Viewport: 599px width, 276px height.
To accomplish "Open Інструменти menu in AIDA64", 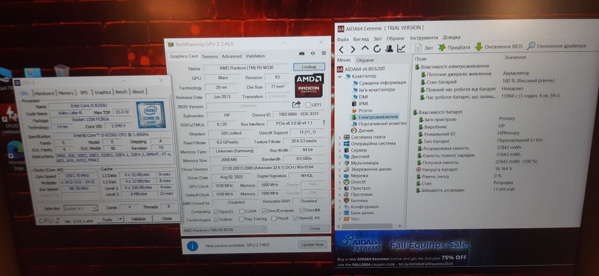I will click(424, 38).
